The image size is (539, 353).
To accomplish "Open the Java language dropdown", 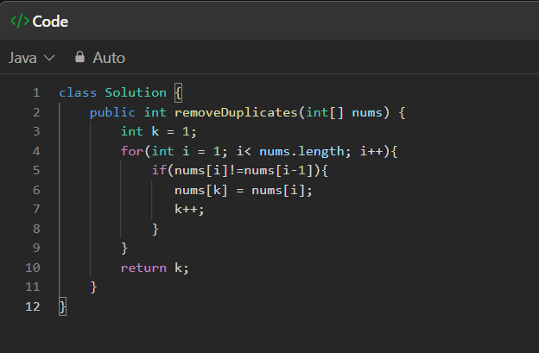I will tap(31, 58).
